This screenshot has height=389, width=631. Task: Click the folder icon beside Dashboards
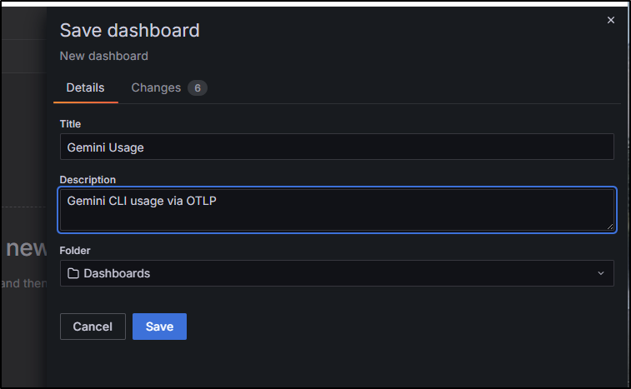pyautogui.click(x=73, y=273)
